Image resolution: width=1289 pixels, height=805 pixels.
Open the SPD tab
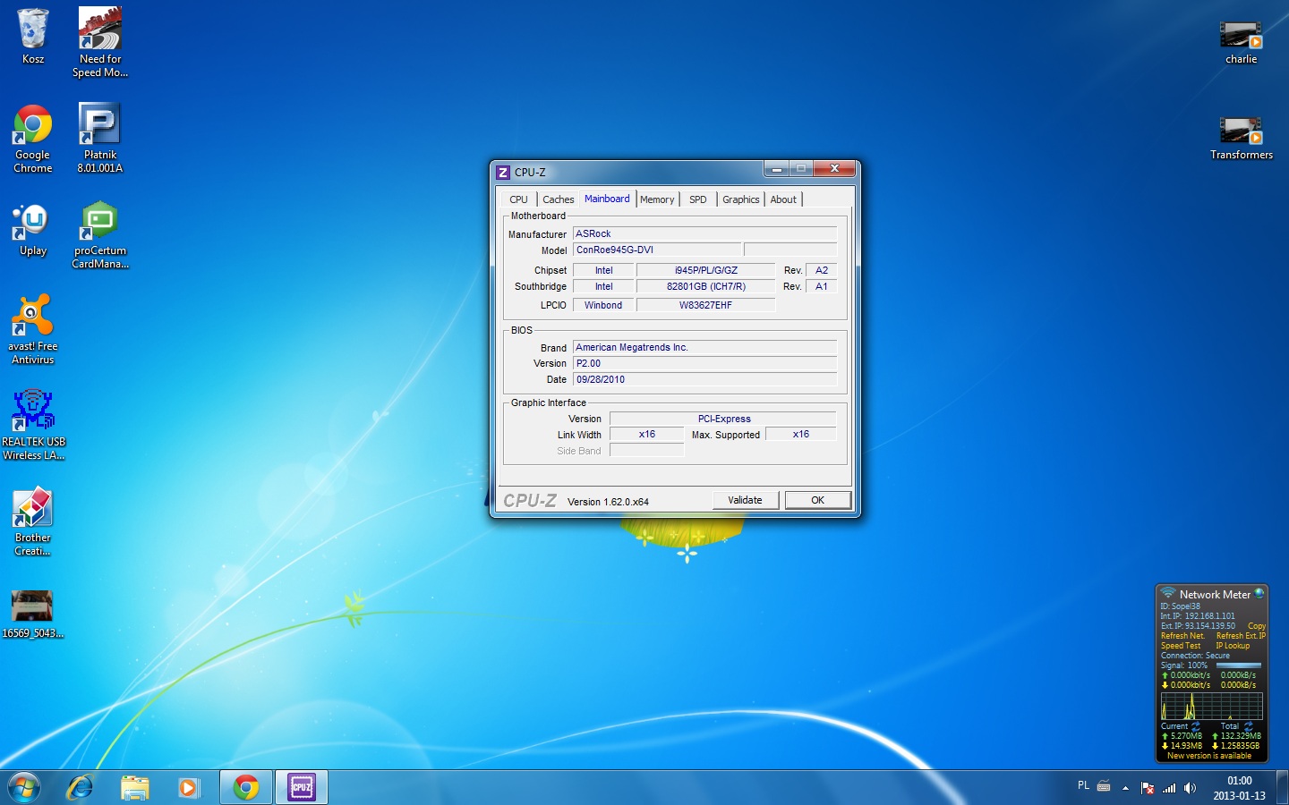coord(698,199)
